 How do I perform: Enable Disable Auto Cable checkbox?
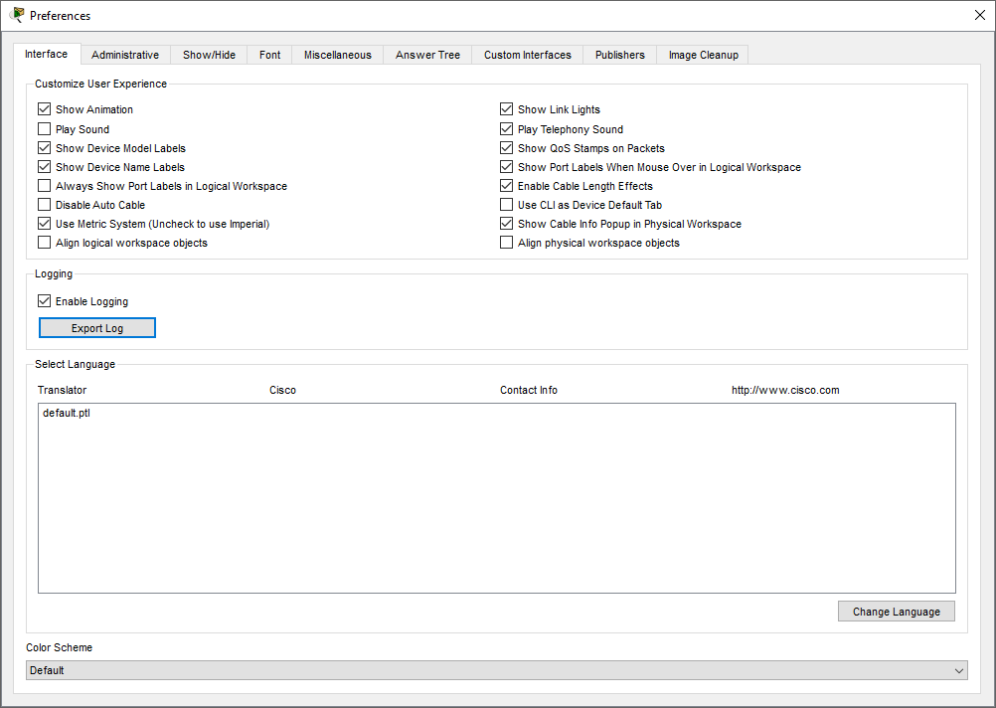coord(44,205)
